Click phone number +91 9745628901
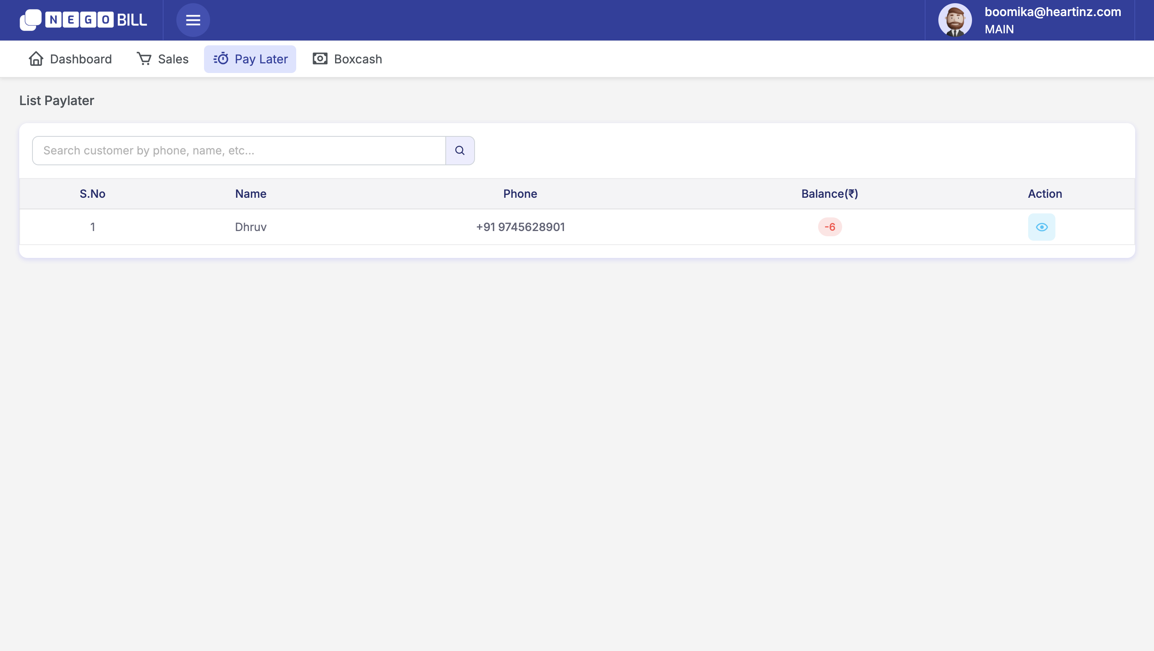This screenshot has width=1154, height=651. (x=520, y=227)
